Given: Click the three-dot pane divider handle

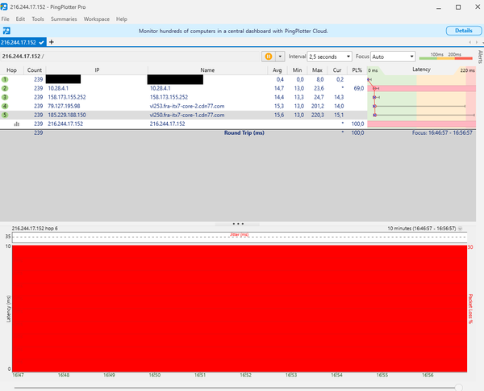Looking at the screenshot, I should [x=238, y=222].
